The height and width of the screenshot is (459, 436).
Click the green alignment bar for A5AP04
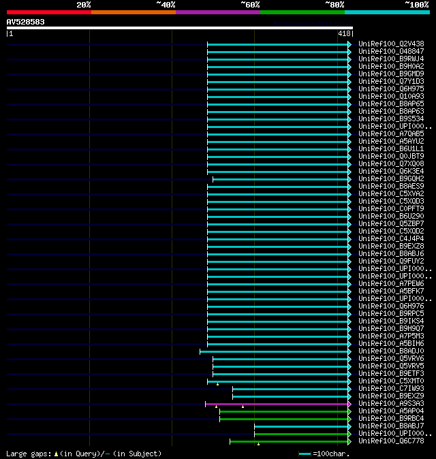click(x=284, y=411)
